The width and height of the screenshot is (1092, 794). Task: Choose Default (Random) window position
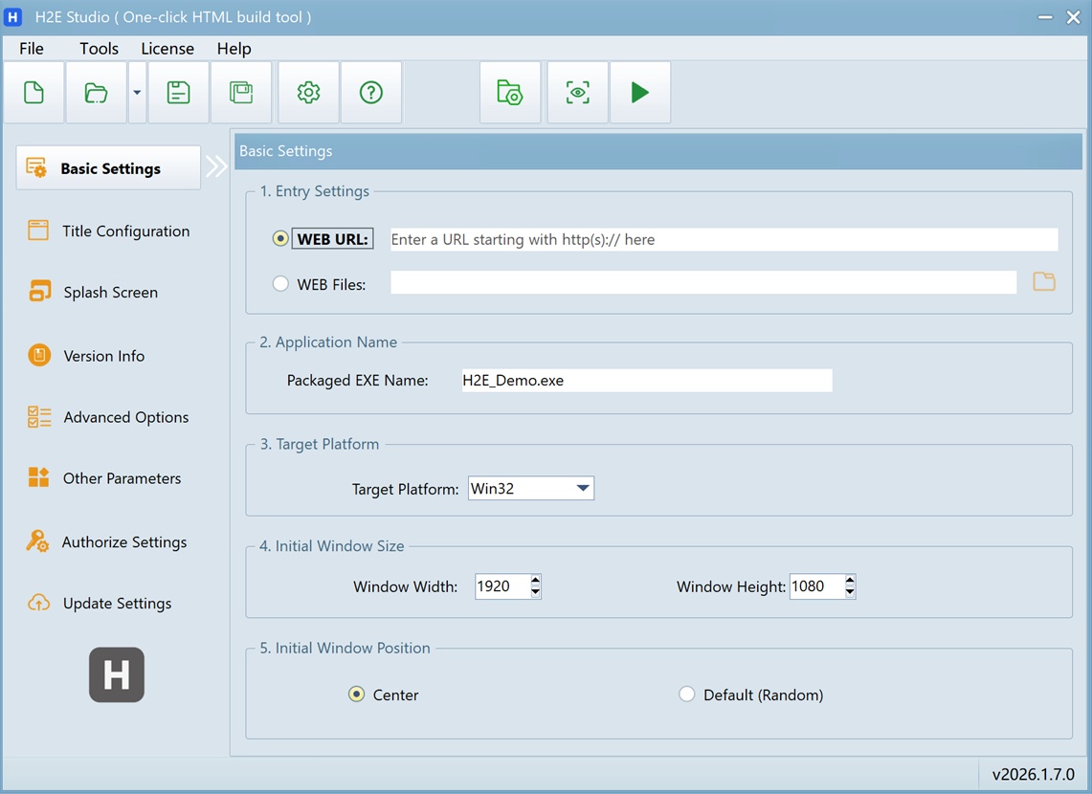coord(686,695)
